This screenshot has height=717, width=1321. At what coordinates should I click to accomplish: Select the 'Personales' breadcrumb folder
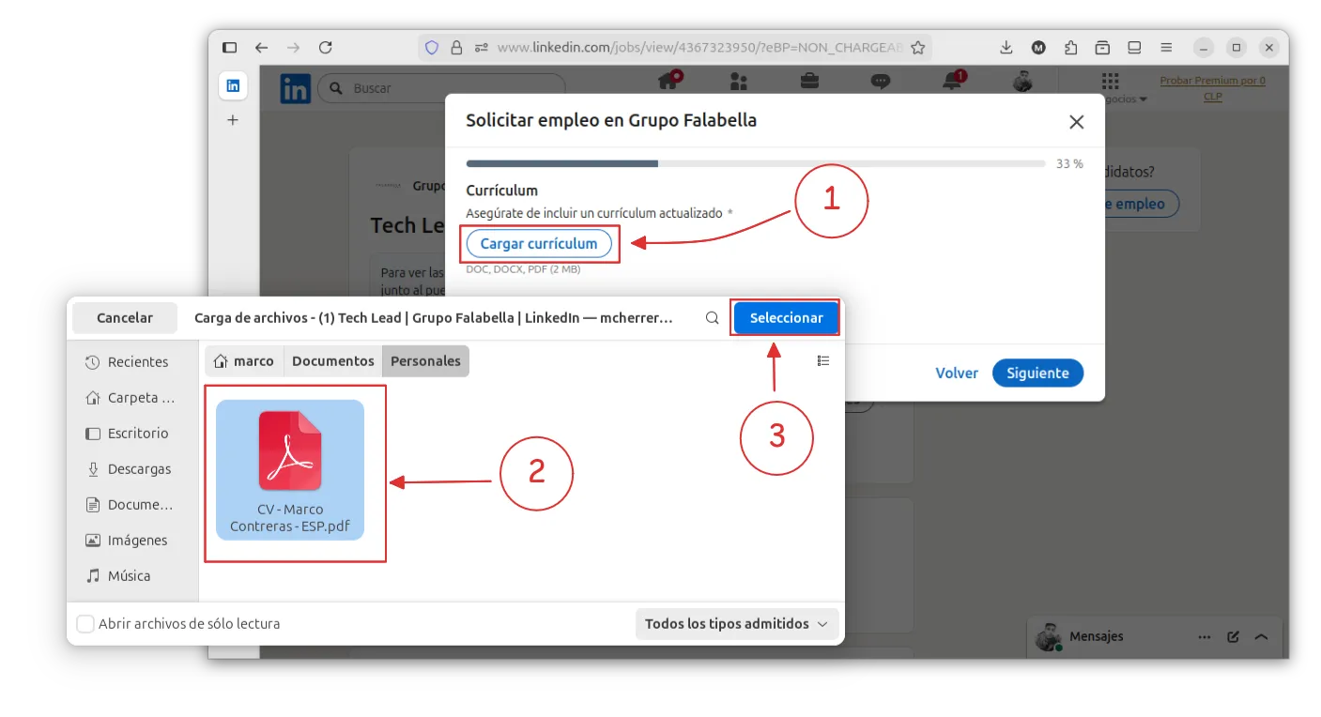tap(425, 360)
